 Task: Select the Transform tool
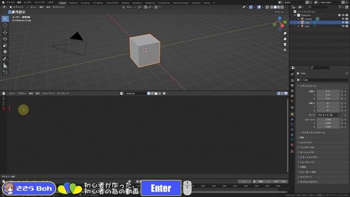pyautogui.click(x=5, y=52)
